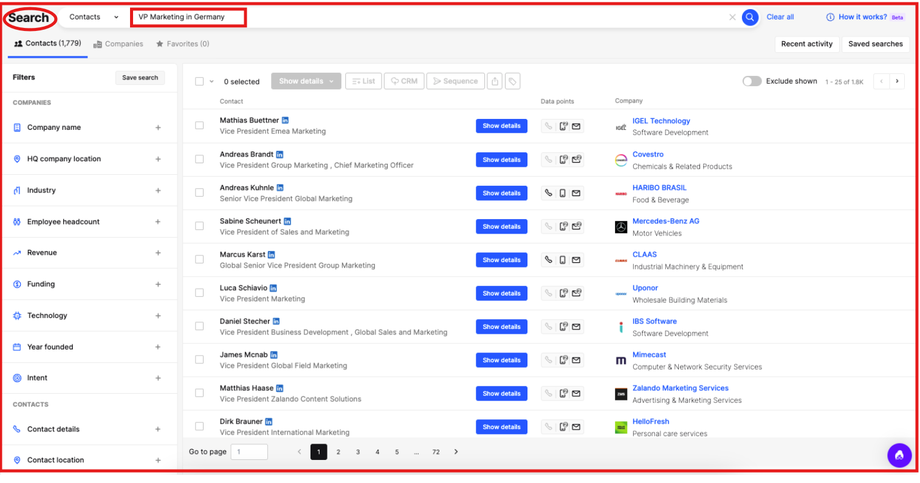Open IGEL Technology company link
The height and width of the screenshot is (483, 920).
[661, 121]
